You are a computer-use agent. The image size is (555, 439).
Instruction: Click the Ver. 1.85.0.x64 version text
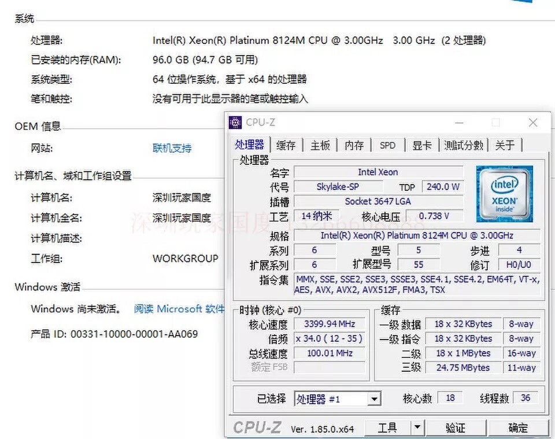pos(322,429)
